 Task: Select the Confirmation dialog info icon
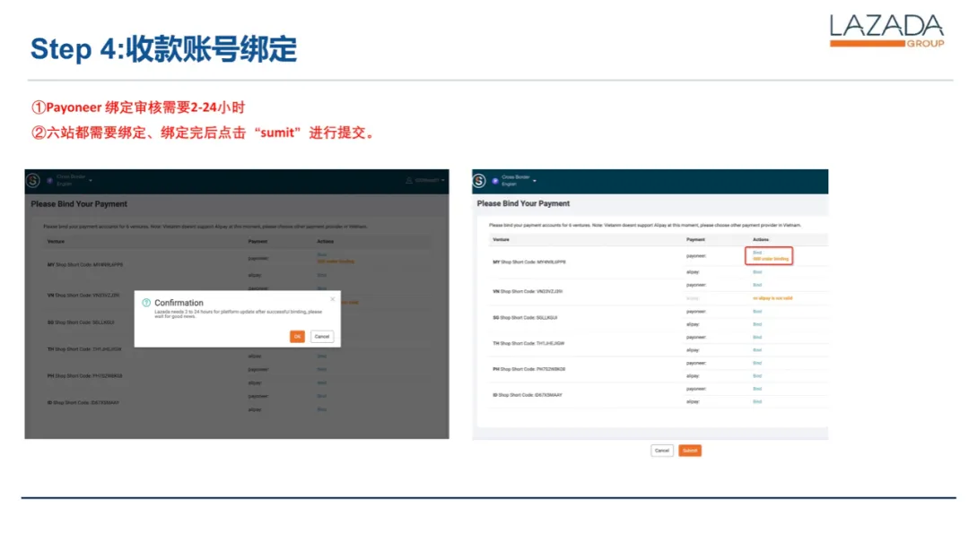pos(146,302)
